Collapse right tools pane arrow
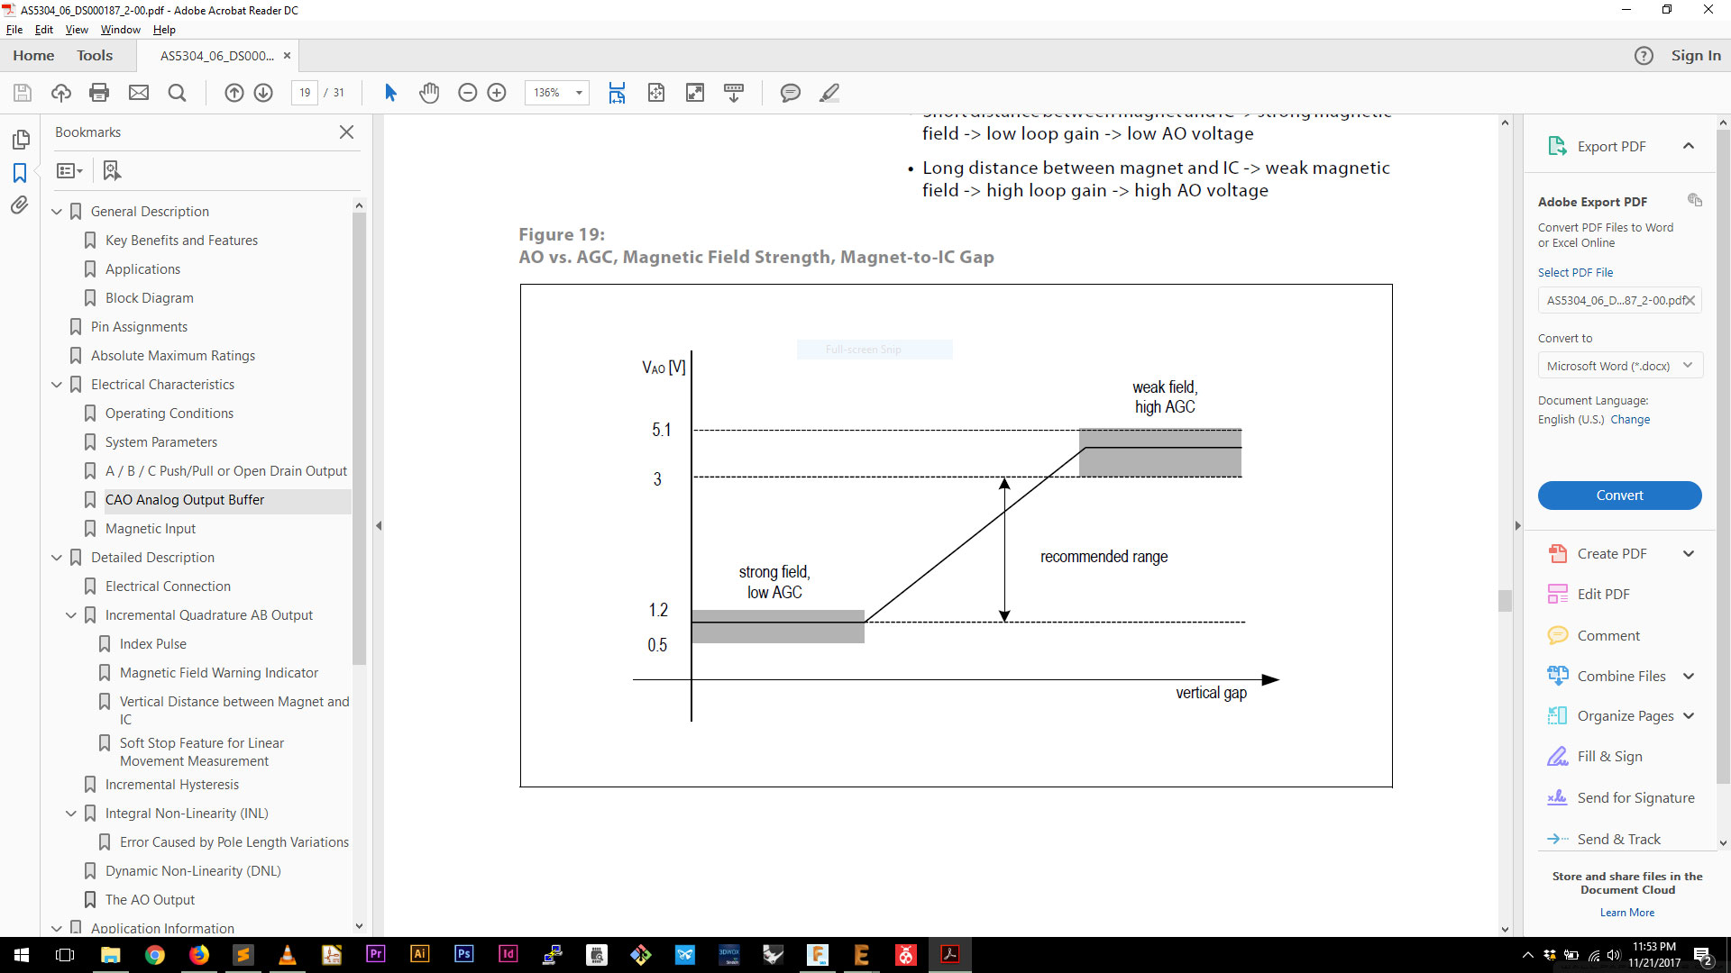The image size is (1731, 973). point(1517,525)
